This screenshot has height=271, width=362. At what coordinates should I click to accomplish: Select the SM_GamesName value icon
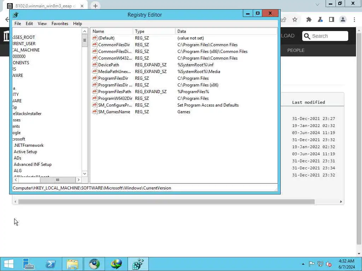94,111
